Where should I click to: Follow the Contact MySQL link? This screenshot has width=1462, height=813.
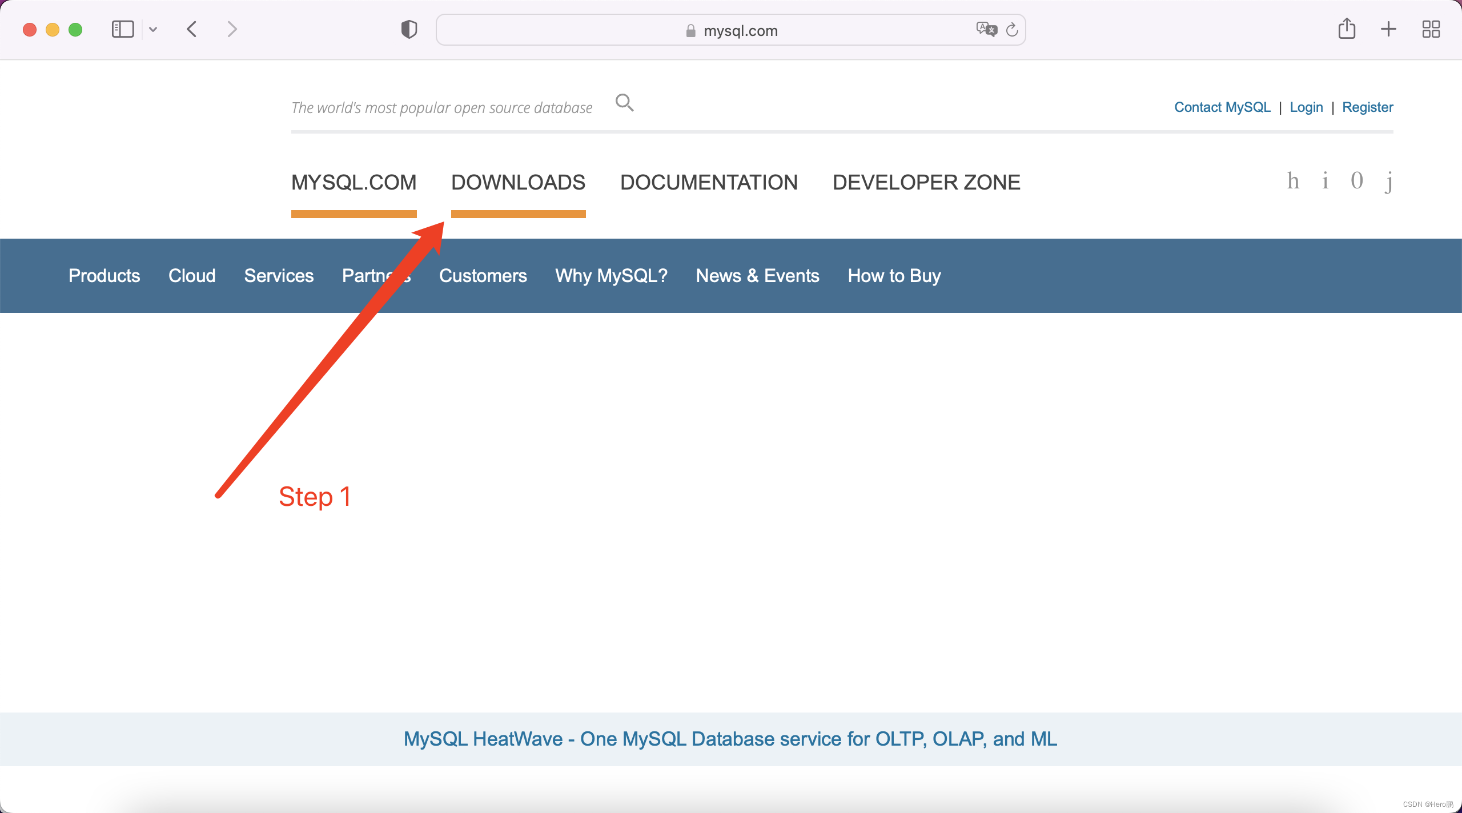coord(1222,107)
